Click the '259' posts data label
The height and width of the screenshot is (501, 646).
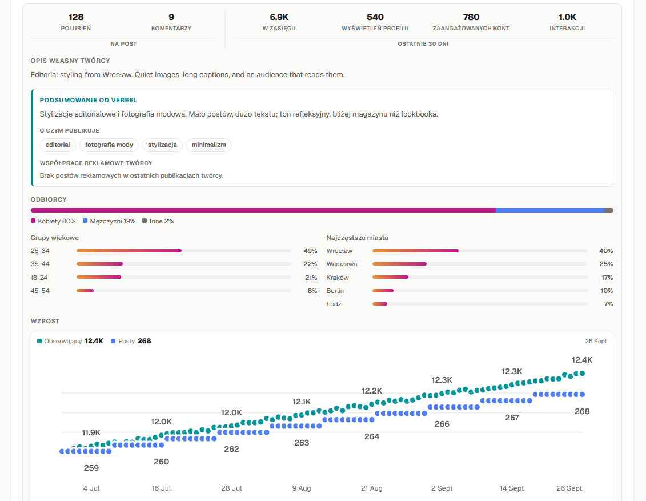pyautogui.click(x=91, y=468)
